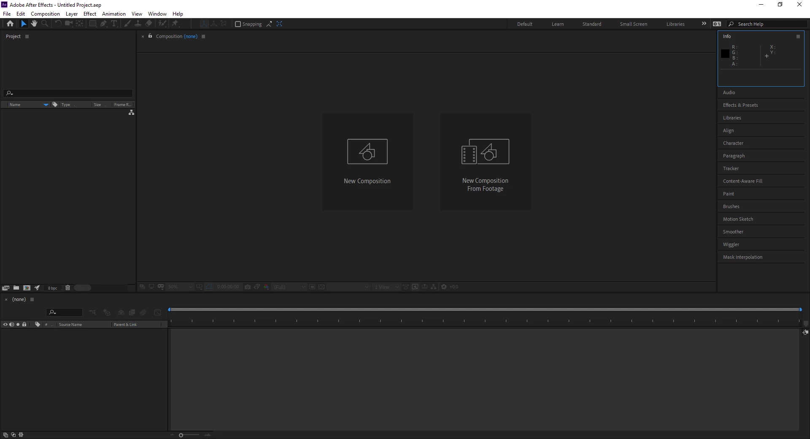Open the Info panel menu
Screen dimensions: 810x439
(798, 36)
